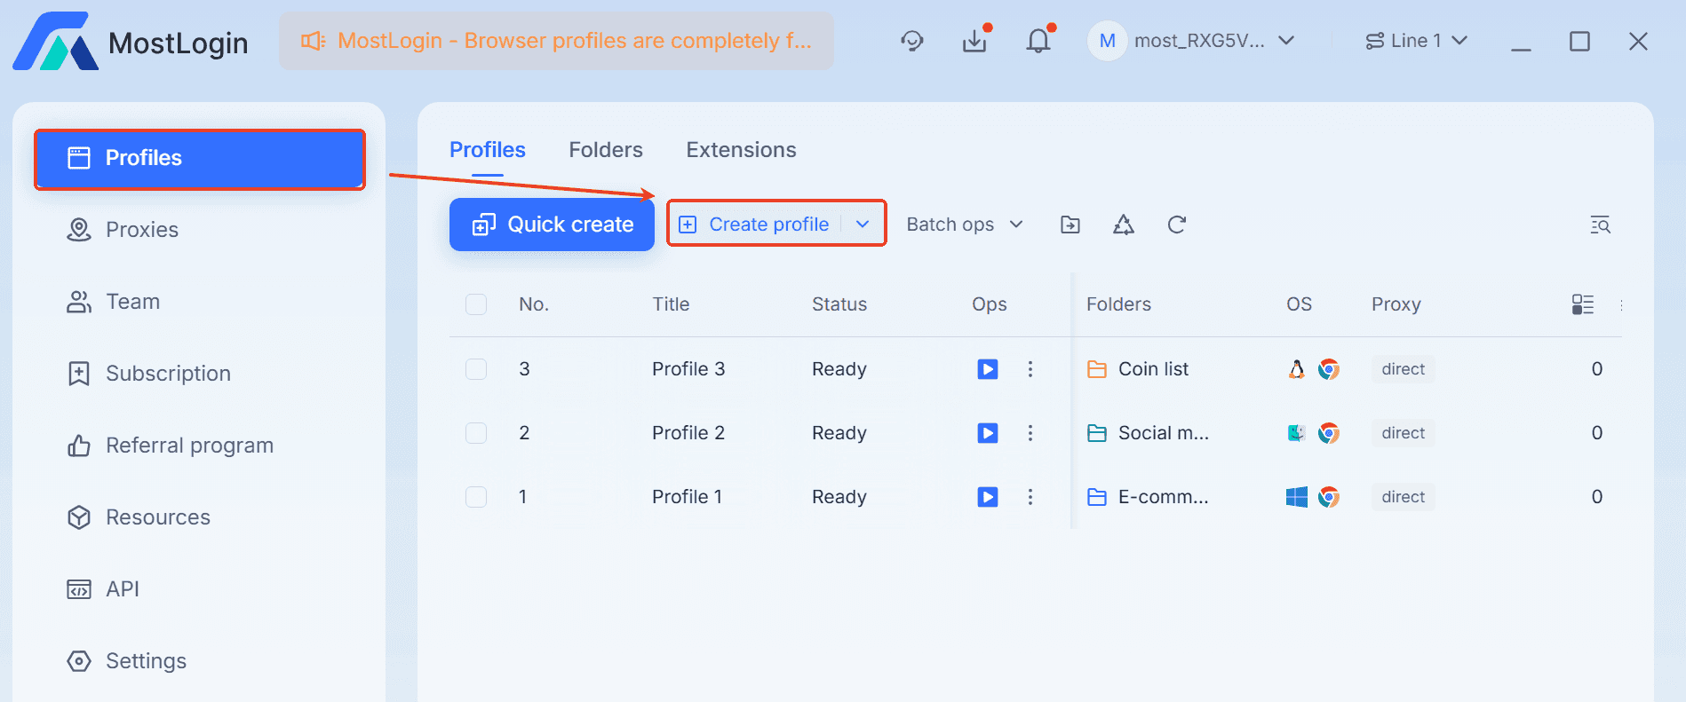Select the Profile 1 row checkbox
This screenshot has height=702, width=1686.
(x=476, y=497)
